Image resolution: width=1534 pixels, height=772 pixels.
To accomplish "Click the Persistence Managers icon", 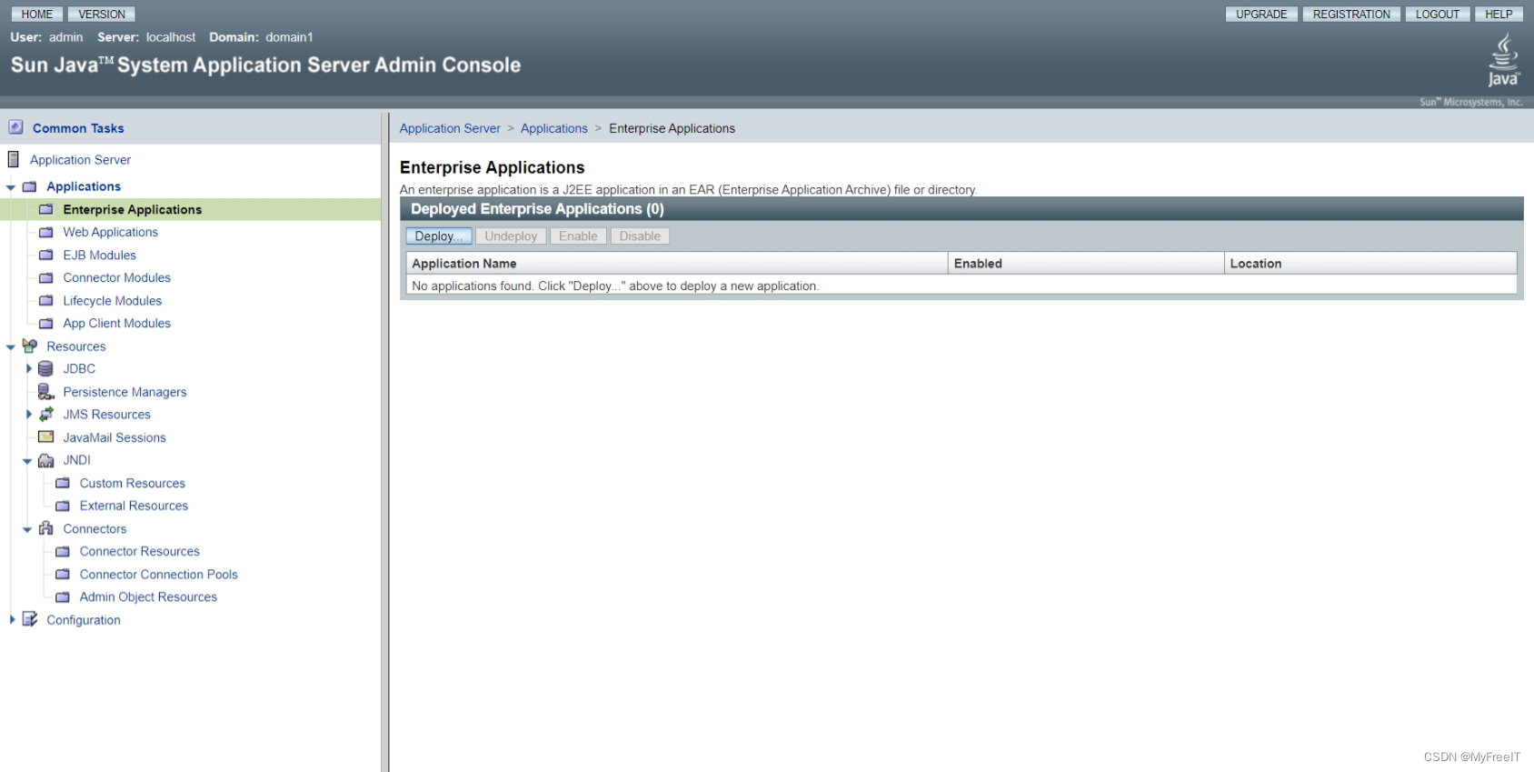I will pyautogui.click(x=46, y=391).
